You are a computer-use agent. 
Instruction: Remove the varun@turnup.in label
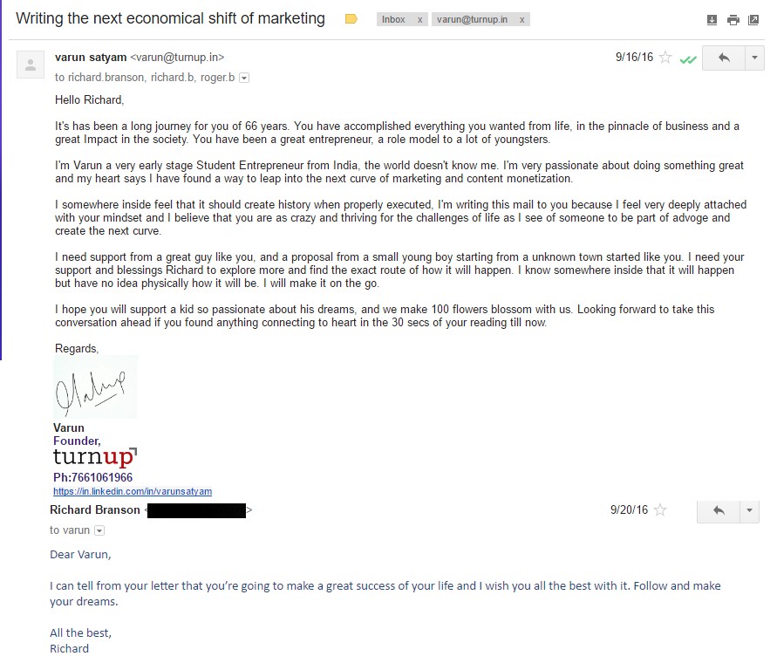tap(522, 19)
